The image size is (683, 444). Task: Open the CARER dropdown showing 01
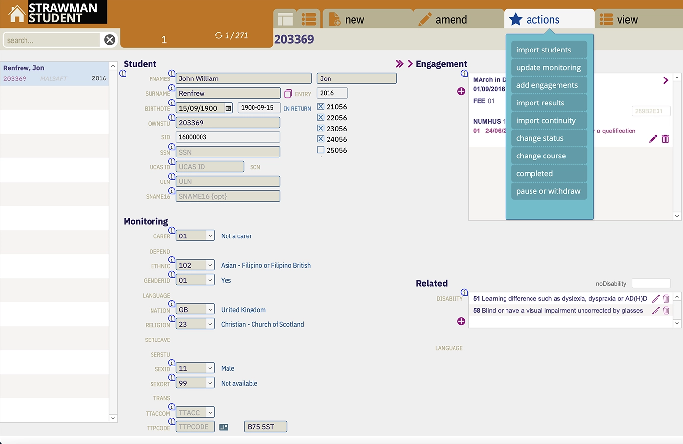click(195, 236)
